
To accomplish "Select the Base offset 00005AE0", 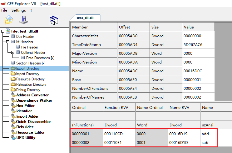I will coord(134,79).
